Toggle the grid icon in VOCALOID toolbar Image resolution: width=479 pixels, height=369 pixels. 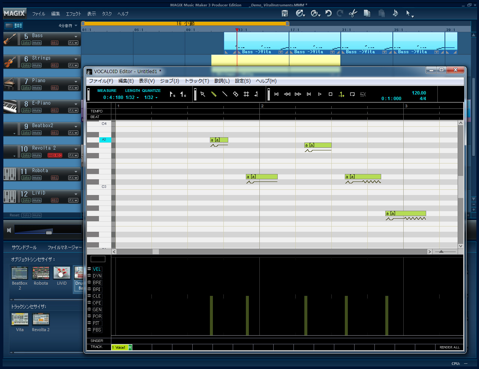pos(246,94)
